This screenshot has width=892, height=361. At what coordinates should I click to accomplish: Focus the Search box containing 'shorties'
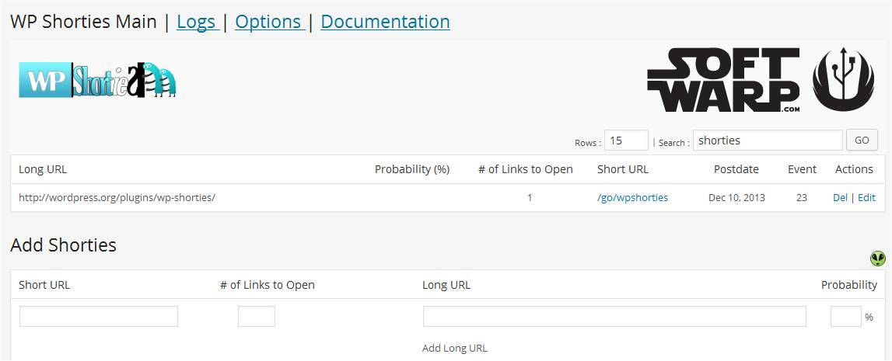767,141
